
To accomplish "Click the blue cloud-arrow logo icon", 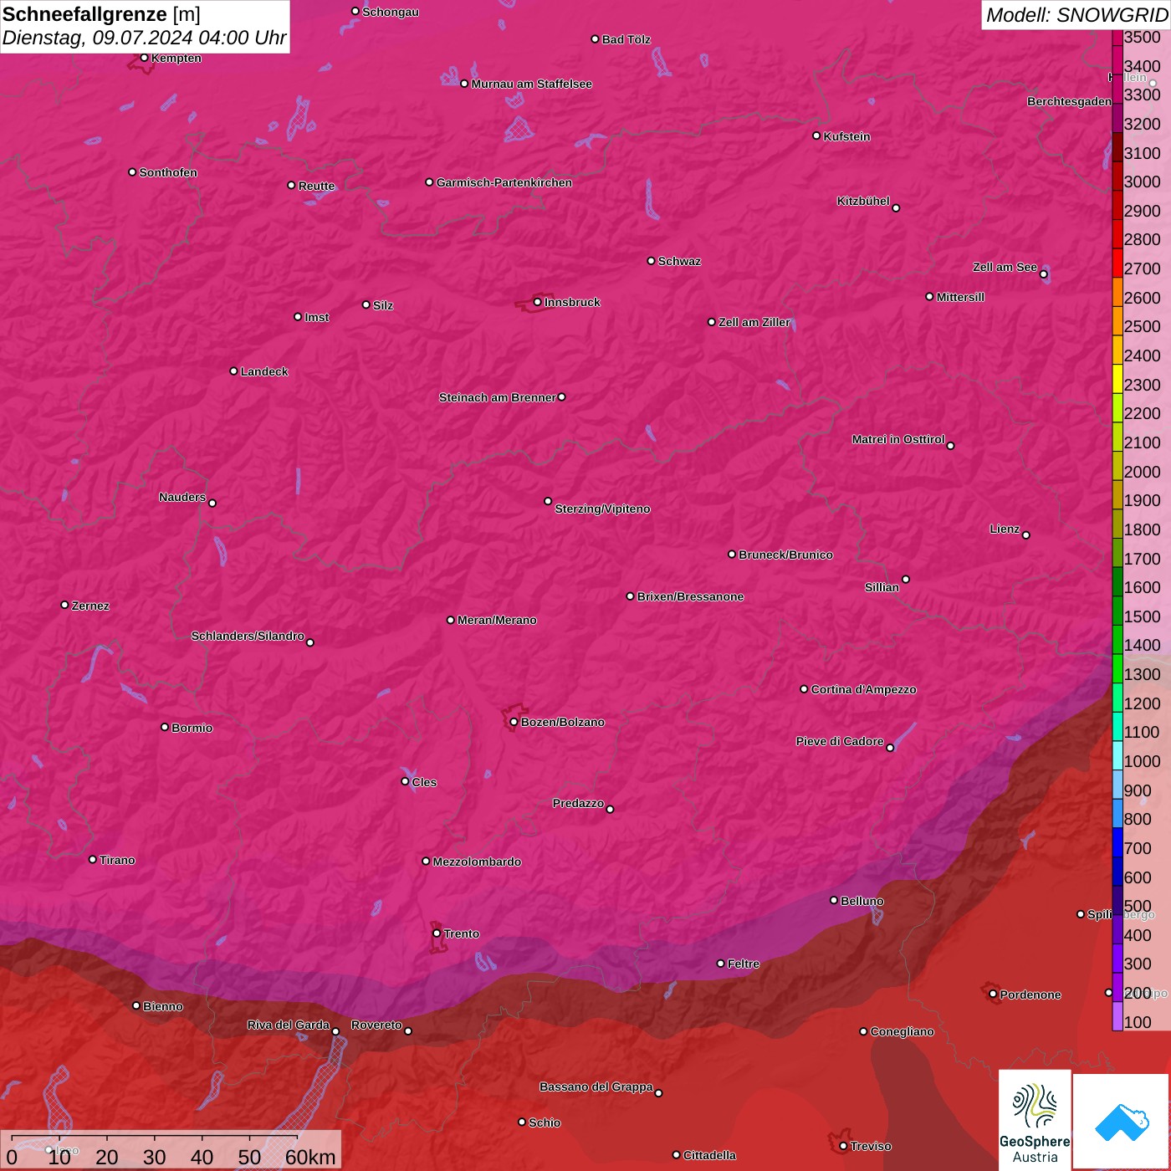I will [x=1122, y=1122].
